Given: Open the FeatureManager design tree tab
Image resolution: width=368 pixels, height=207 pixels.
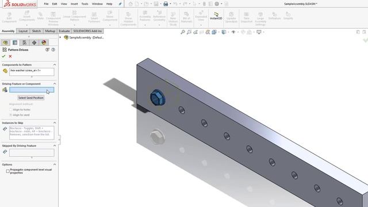Looking at the screenshot, I should (x=5, y=43).
